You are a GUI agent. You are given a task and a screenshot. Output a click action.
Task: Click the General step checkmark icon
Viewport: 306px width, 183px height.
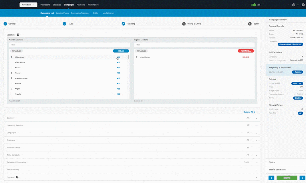click(5, 24)
